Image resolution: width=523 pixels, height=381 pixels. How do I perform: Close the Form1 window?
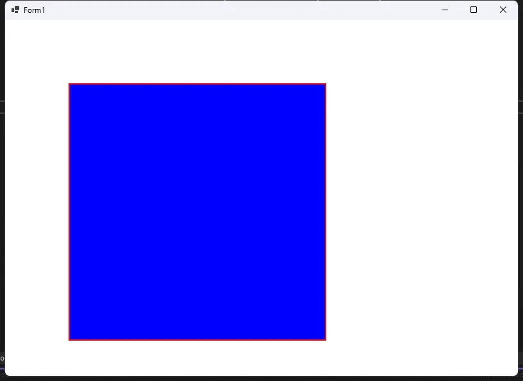tap(503, 10)
